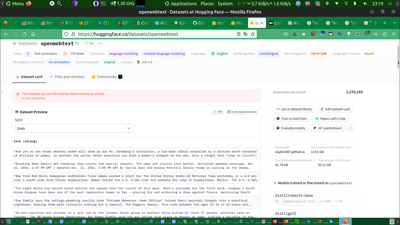Reload the current Hugging Face page
The height and width of the screenshot is (225, 400).
pyautogui.click(x=24, y=34)
